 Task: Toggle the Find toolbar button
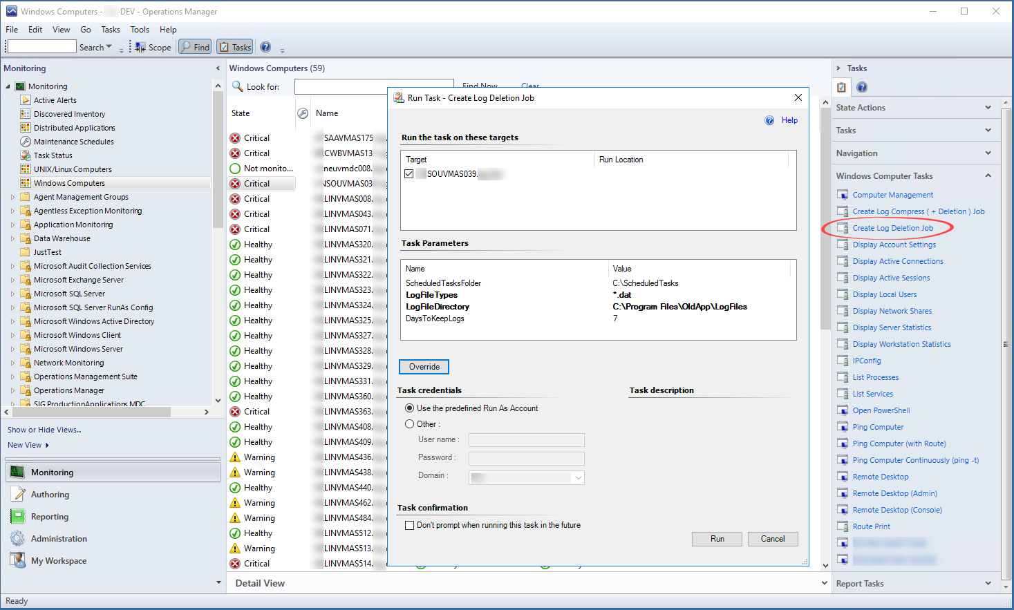[x=195, y=47]
